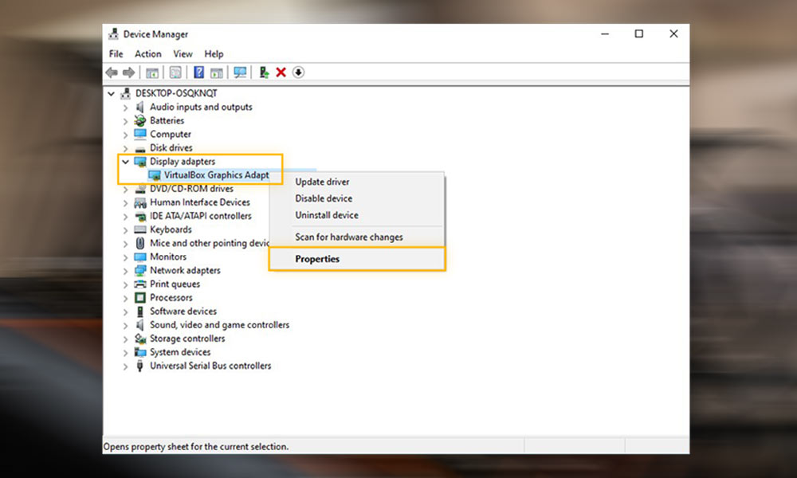Image resolution: width=797 pixels, height=478 pixels.
Task: Expand the Storage controllers chevron
Action: [x=126, y=339]
